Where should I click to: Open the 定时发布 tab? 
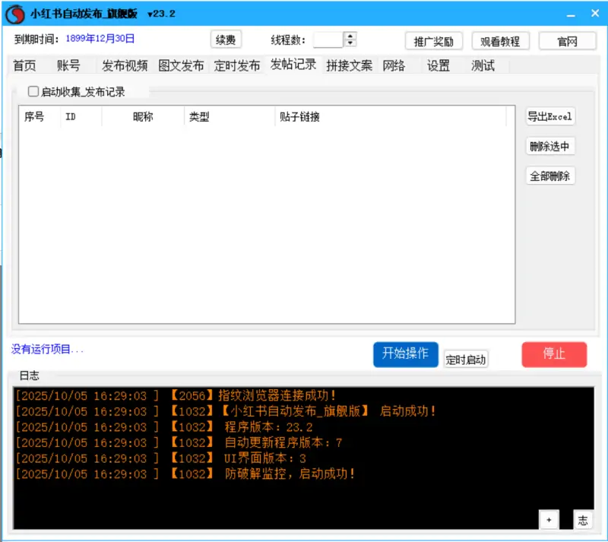[x=237, y=66]
